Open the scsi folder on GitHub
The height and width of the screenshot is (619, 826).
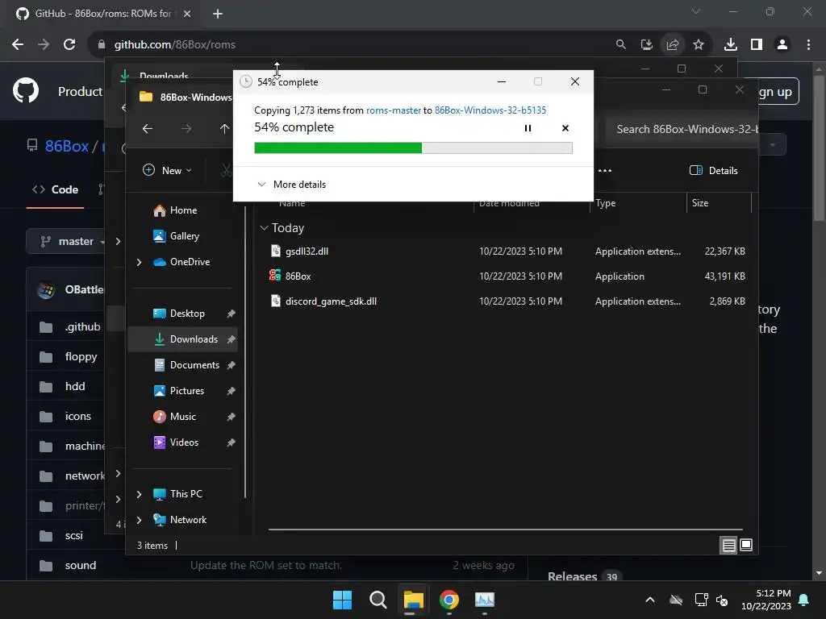click(73, 535)
